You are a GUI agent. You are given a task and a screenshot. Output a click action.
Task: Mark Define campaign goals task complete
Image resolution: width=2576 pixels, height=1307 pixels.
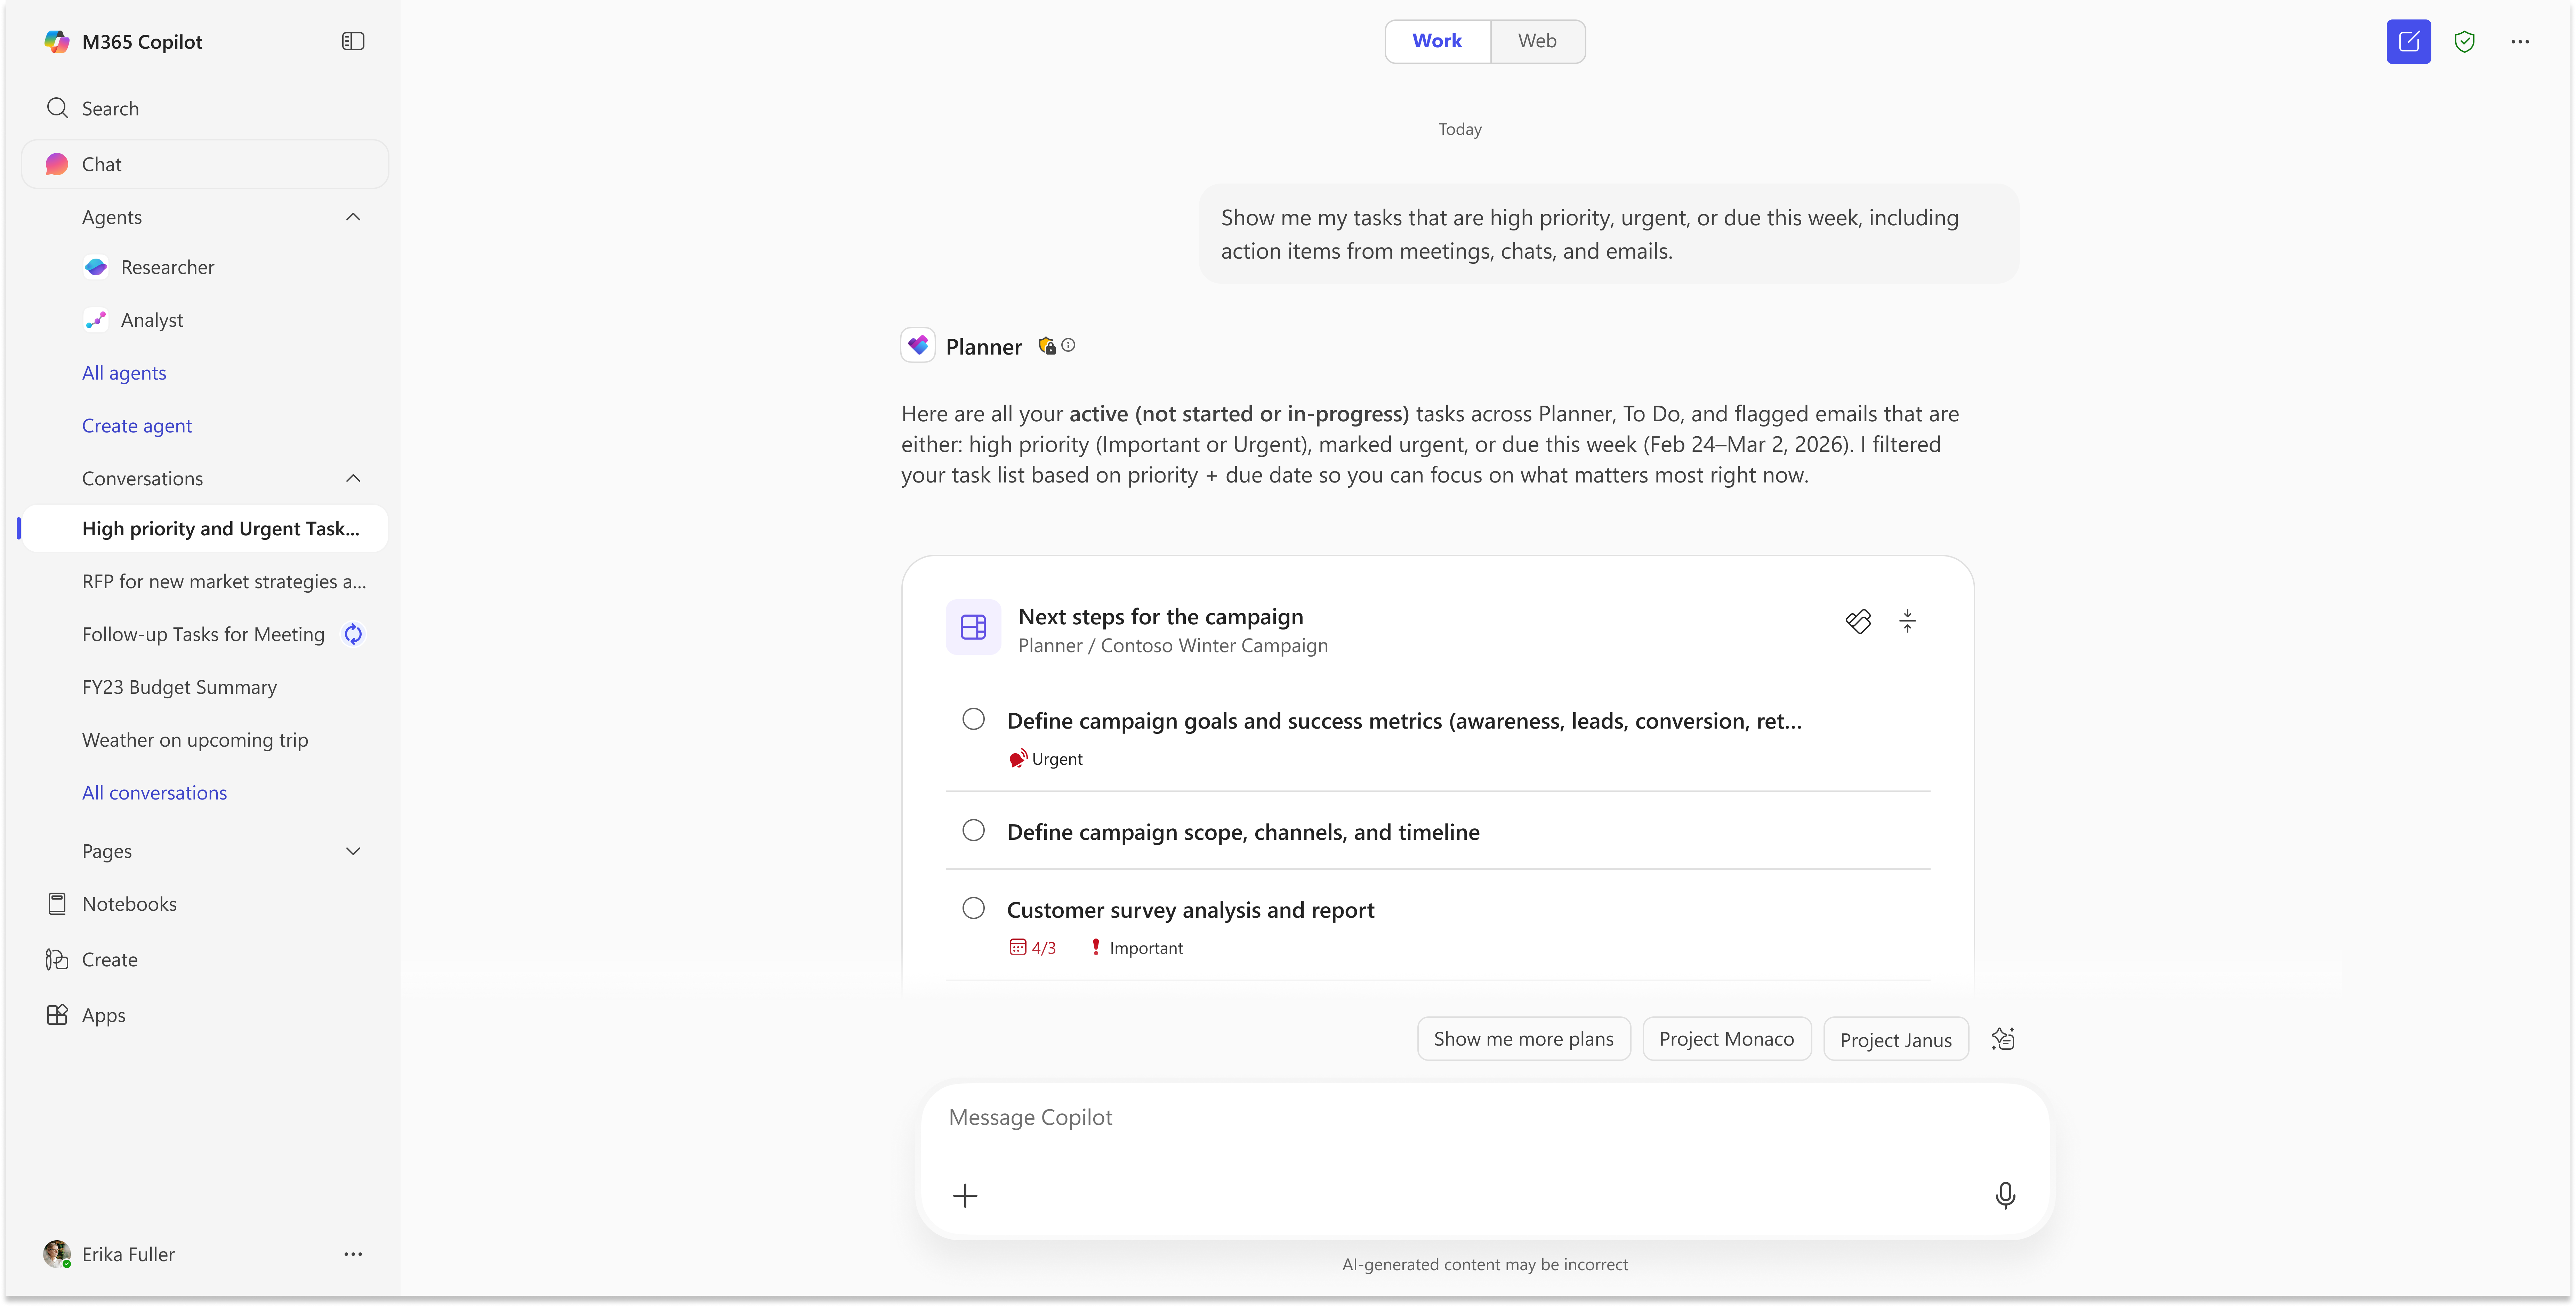tap(973, 719)
